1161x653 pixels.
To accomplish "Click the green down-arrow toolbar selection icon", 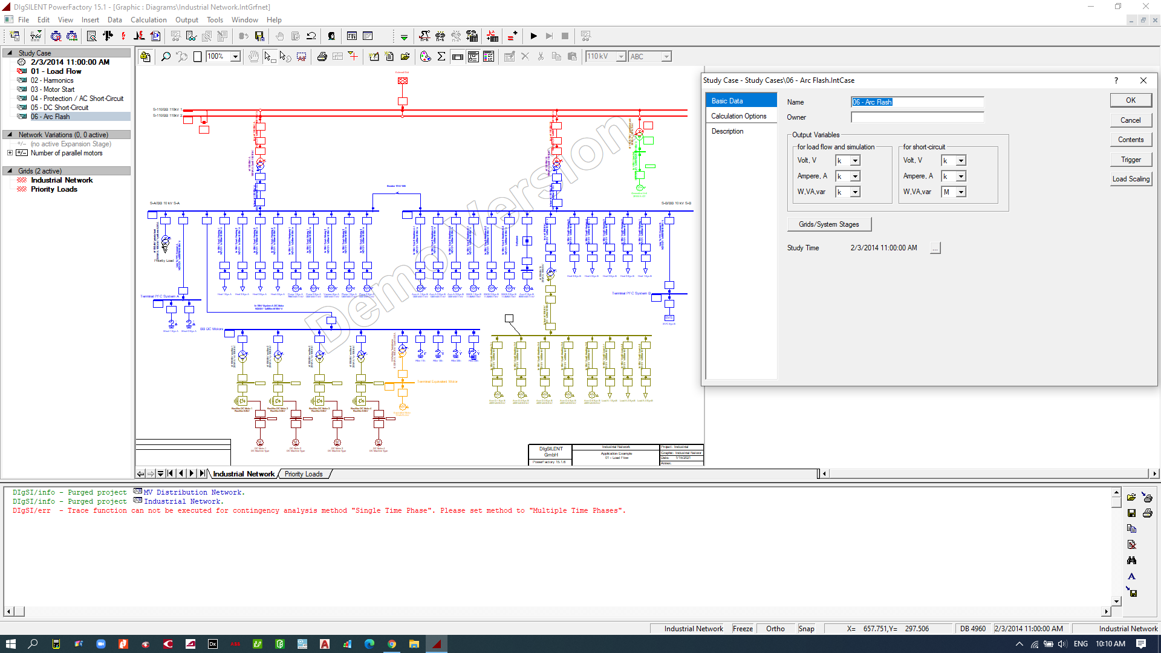I will (404, 37).
